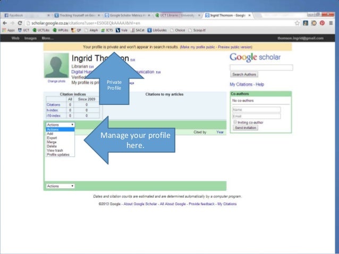339x254 pixels.
Task: Click the author search text box
Action: click(261, 67)
